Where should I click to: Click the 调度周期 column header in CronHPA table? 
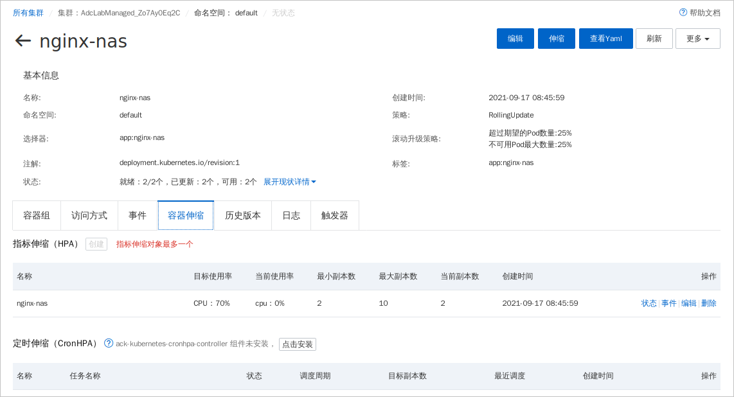tap(315, 376)
